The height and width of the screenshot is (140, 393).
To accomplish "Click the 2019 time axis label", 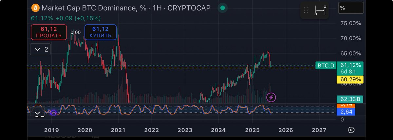I will coord(51,130).
